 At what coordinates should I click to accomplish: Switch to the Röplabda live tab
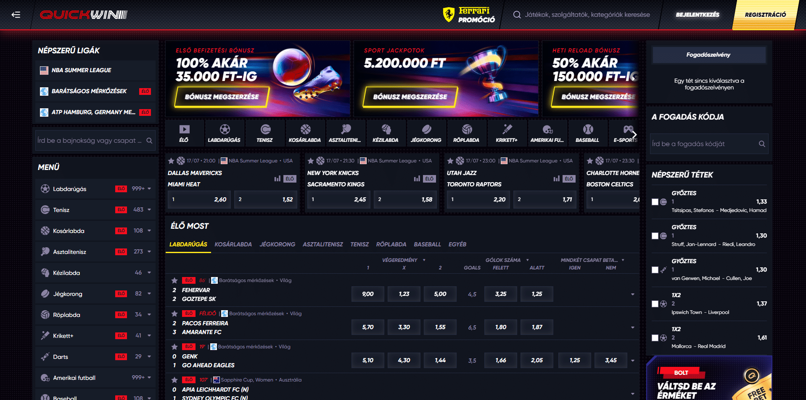click(391, 244)
